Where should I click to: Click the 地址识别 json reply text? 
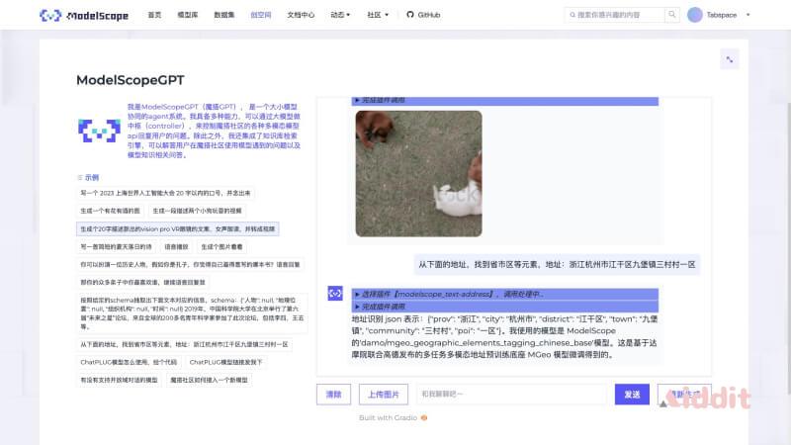pos(504,336)
